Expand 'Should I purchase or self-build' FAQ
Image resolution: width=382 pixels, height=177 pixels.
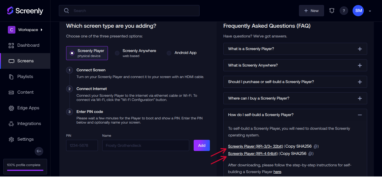coord(295,82)
